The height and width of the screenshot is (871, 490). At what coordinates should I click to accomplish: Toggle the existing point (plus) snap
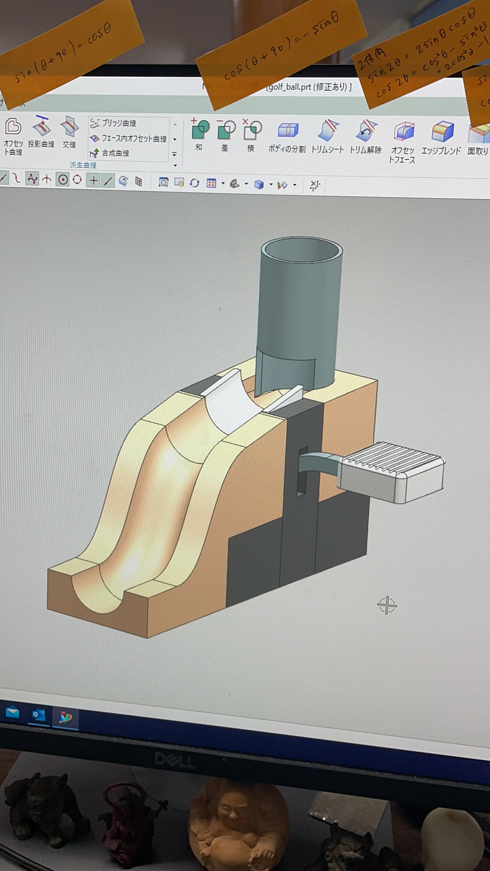[93, 181]
